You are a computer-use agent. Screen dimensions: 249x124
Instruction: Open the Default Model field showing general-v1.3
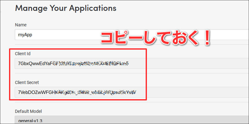click(x=132, y=120)
